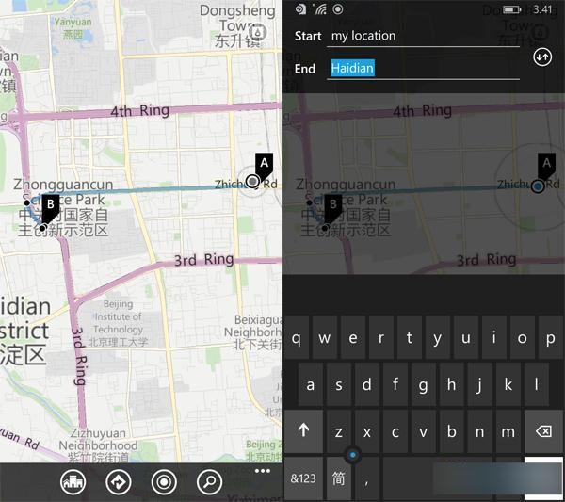This screenshot has width=565, height=502.
Task: Tap the compass icon near Dongsheng Town
Action: coord(258,32)
